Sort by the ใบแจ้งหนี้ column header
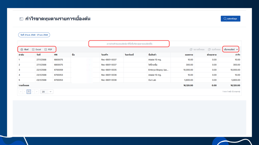This screenshot has width=259, height=145. pyautogui.click(x=135, y=55)
